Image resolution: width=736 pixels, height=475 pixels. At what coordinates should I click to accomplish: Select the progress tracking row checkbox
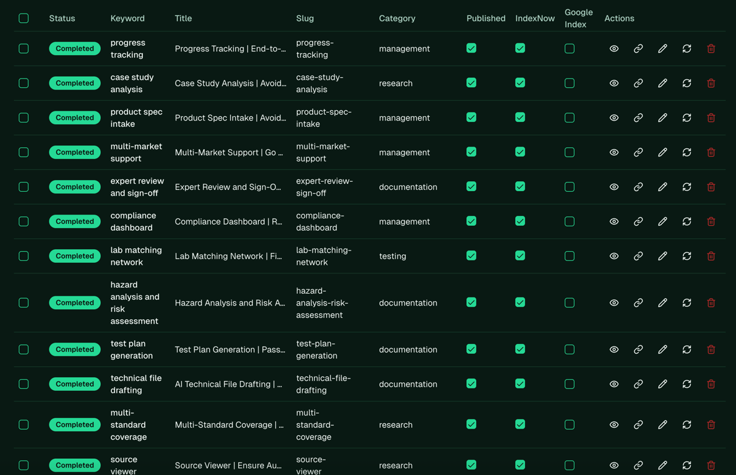(24, 49)
